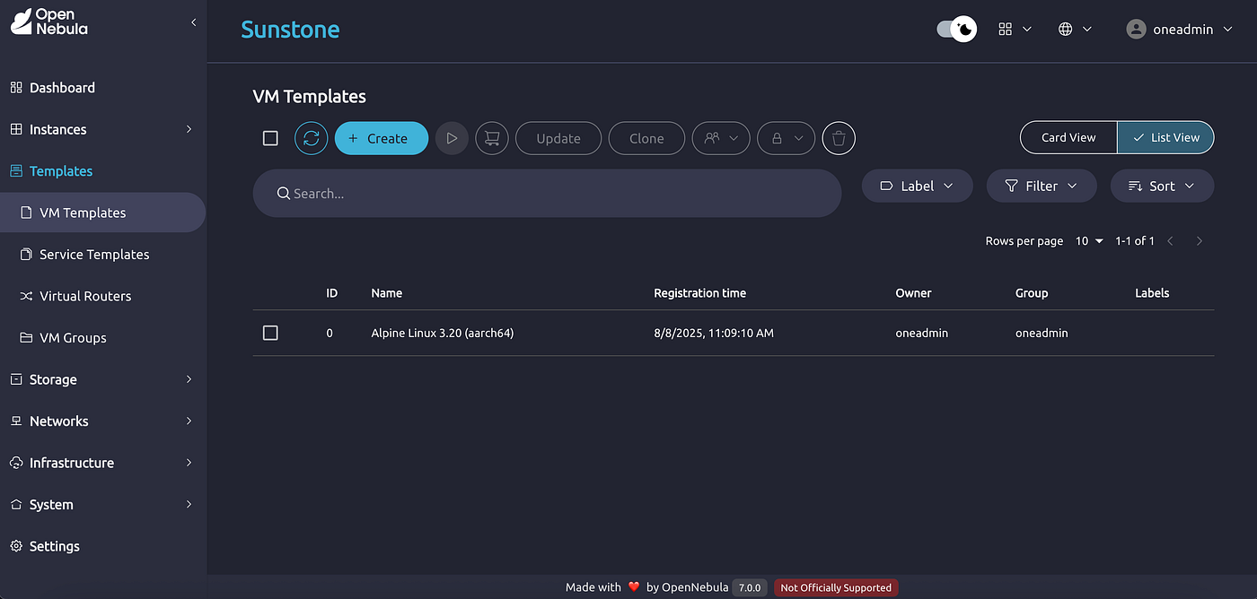Click the heart icon in footer

634,587
